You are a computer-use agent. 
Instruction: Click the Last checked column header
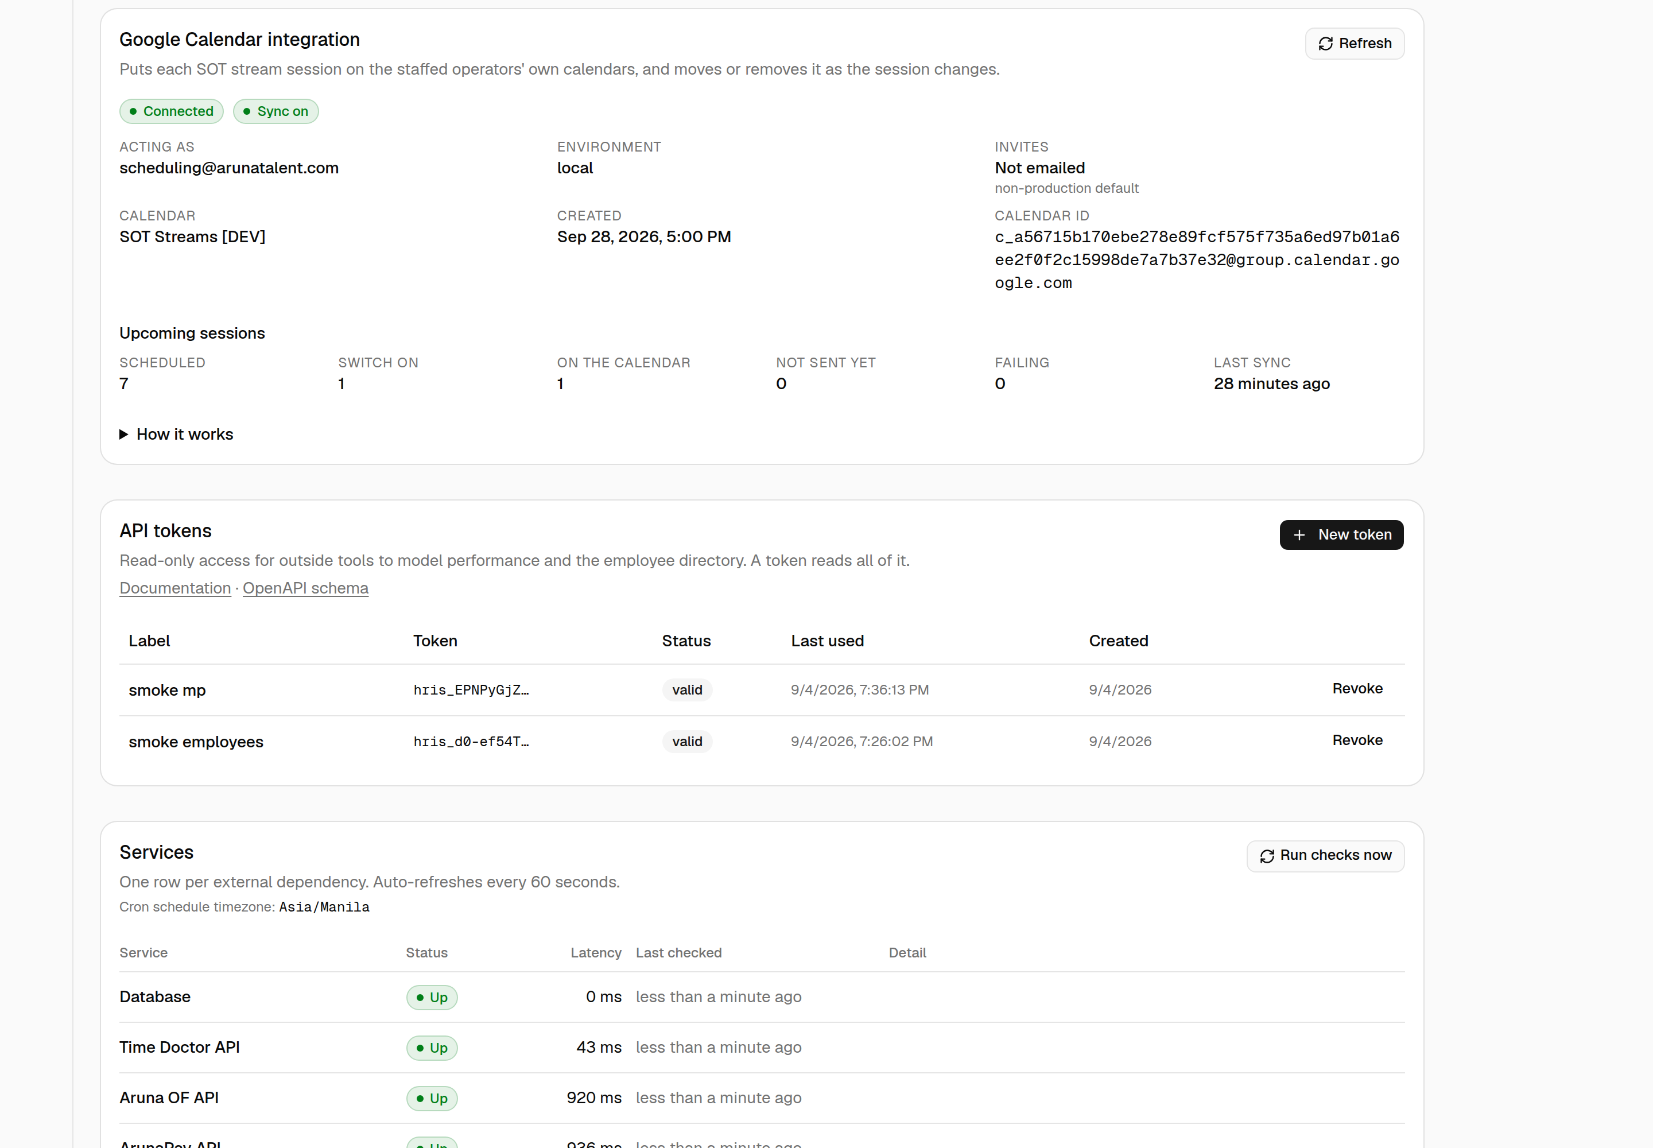678,953
